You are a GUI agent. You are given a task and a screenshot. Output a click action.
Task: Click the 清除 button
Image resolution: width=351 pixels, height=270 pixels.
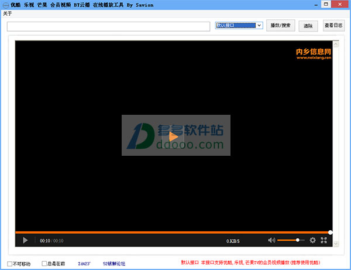tap(308, 26)
